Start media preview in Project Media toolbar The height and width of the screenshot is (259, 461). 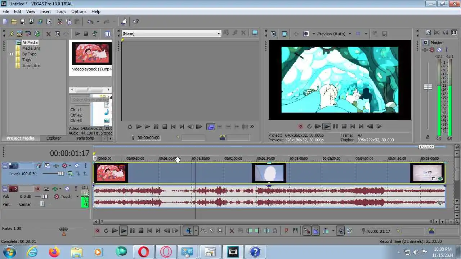click(77, 34)
